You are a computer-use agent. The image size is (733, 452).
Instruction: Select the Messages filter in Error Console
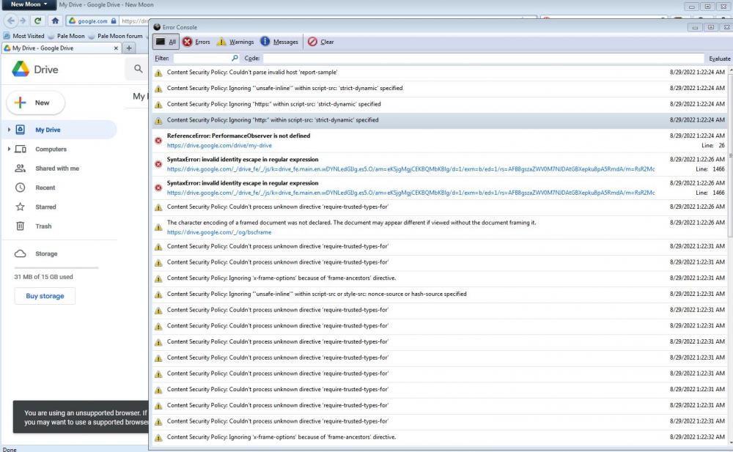pos(279,42)
